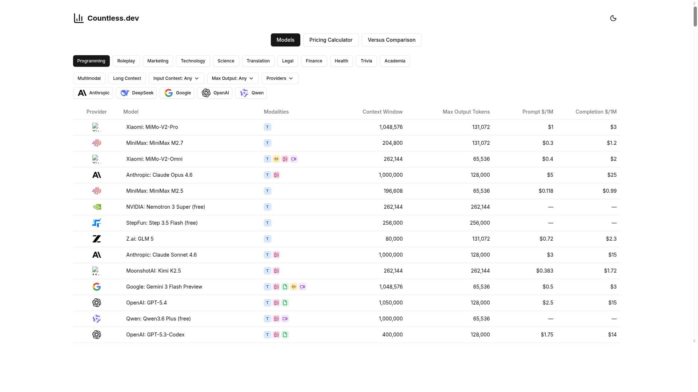Sort by the Completion $/1M column header
The height and width of the screenshot is (392, 698).
pos(596,112)
